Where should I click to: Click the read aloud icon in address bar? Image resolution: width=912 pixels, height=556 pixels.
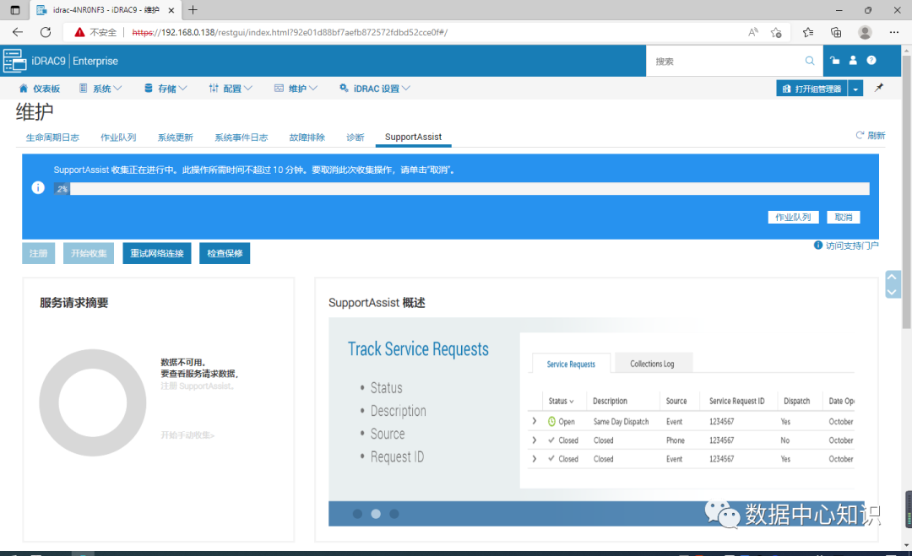753,32
